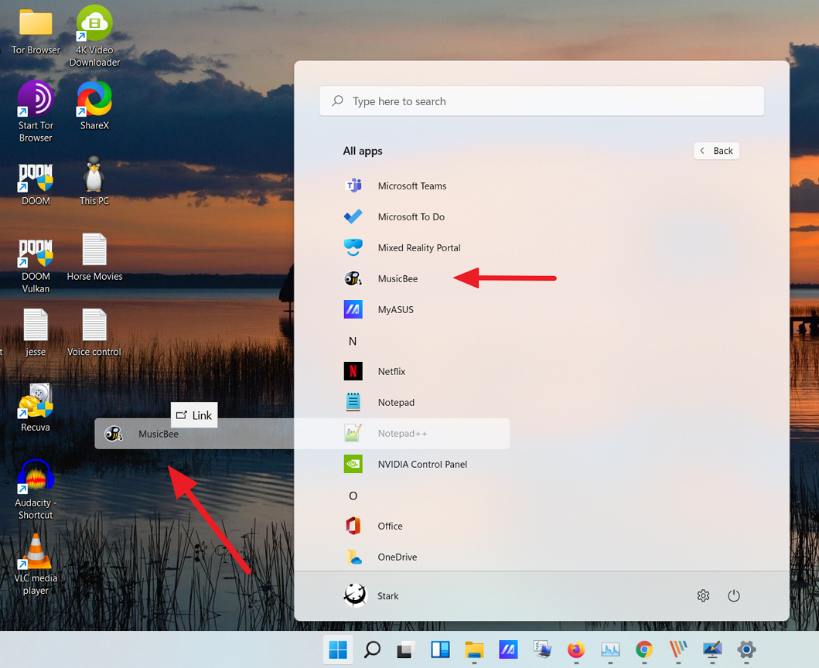Launch Audacity via its desktop shortcut
Viewport: 819px width, 668px height.
tap(36, 477)
